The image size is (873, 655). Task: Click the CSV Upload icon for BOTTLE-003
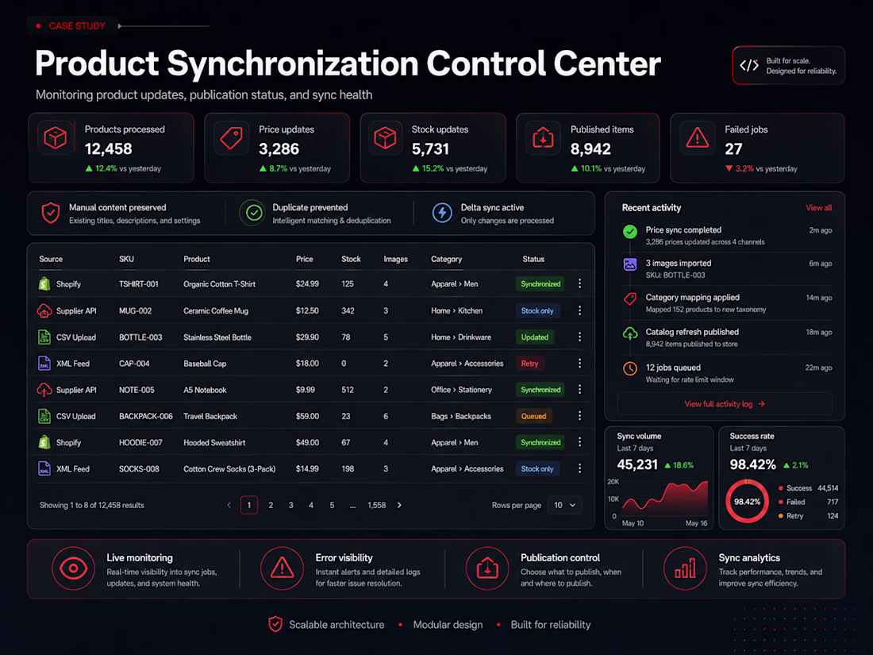pos(44,337)
